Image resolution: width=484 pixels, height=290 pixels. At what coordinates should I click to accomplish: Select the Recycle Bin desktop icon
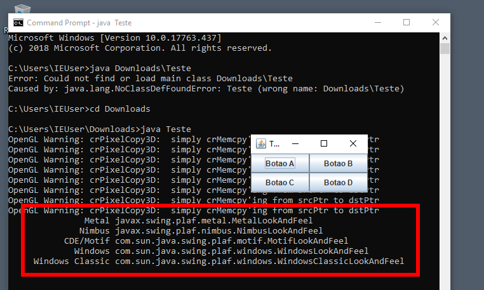coord(22,9)
